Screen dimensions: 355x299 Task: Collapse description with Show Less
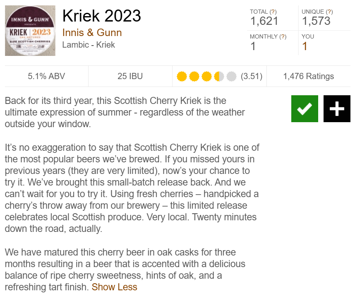(x=114, y=287)
